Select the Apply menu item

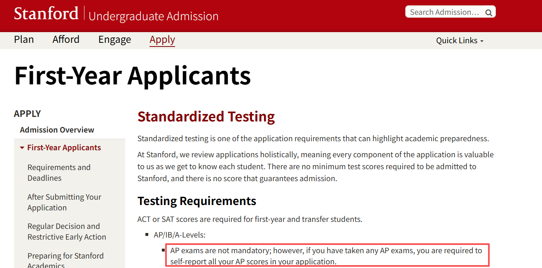coord(162,40)
